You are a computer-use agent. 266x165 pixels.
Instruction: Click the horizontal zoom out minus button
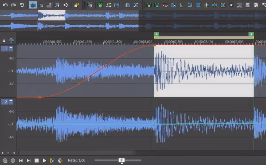tap(8, 153)
